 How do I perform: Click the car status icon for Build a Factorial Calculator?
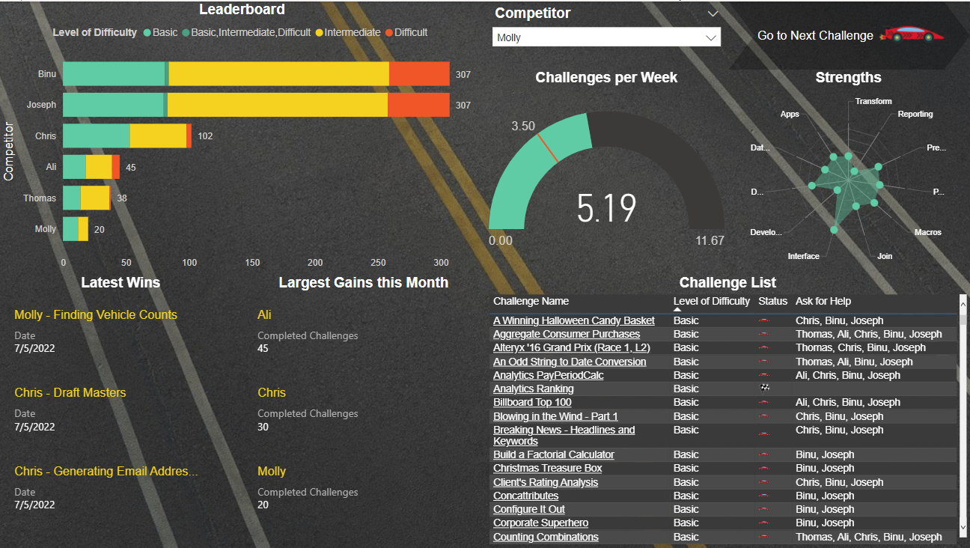[765, 454]
